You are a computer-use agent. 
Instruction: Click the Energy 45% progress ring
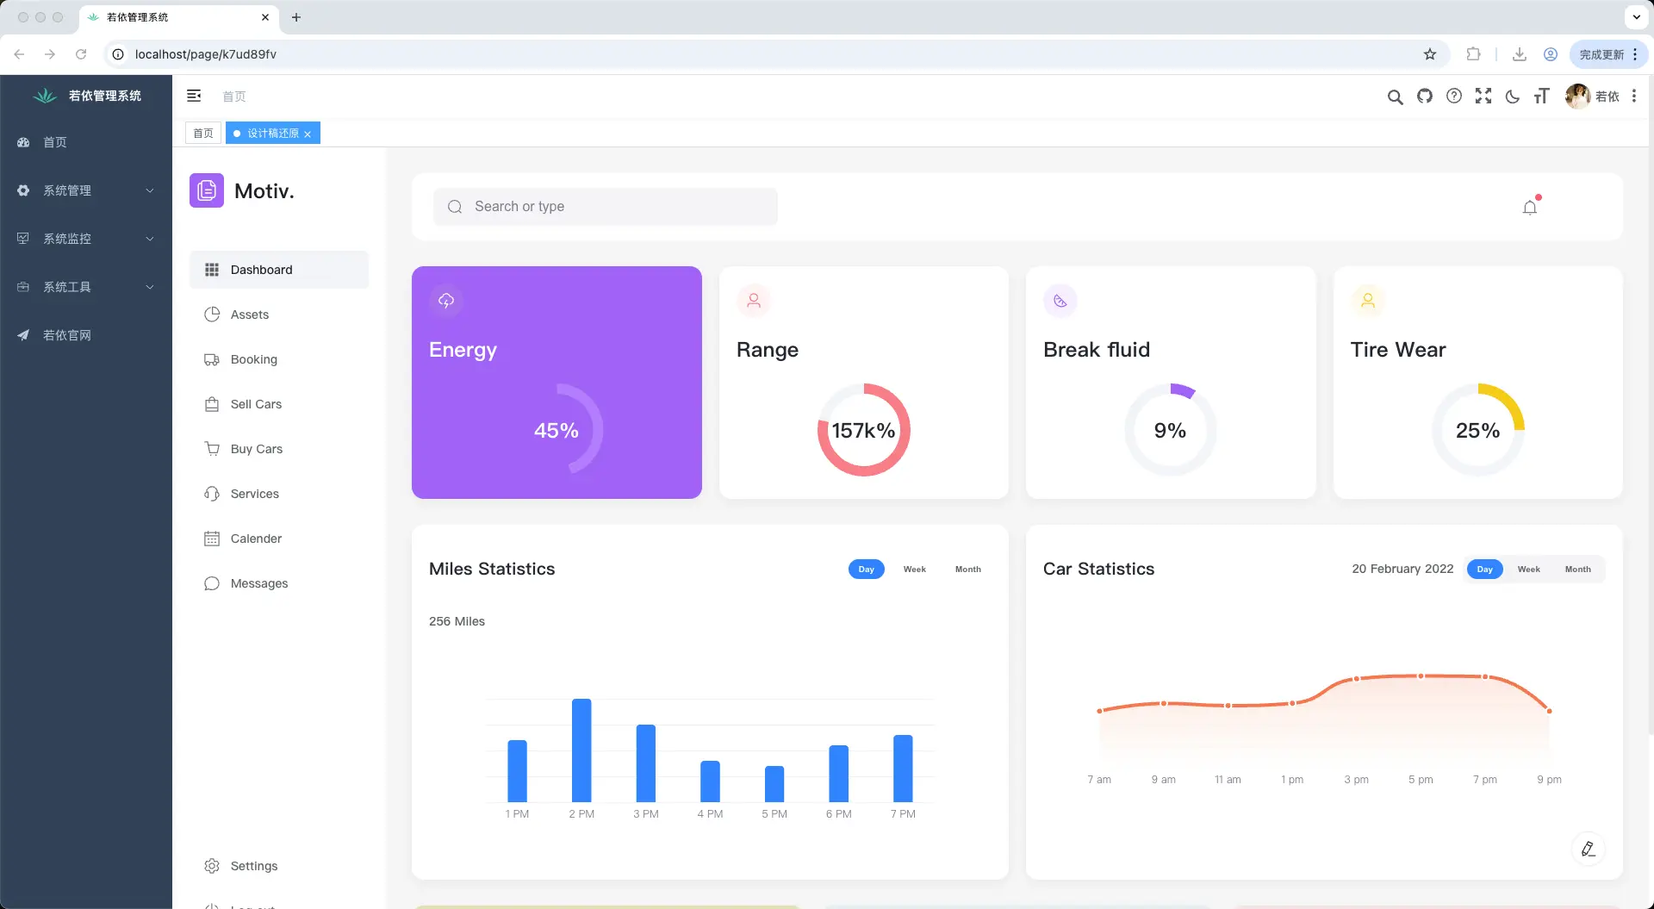click(x=557, y=430)
